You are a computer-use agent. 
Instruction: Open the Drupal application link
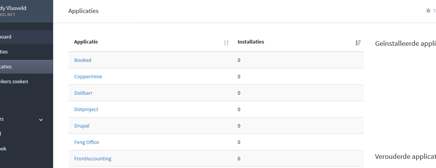(82, 126)
